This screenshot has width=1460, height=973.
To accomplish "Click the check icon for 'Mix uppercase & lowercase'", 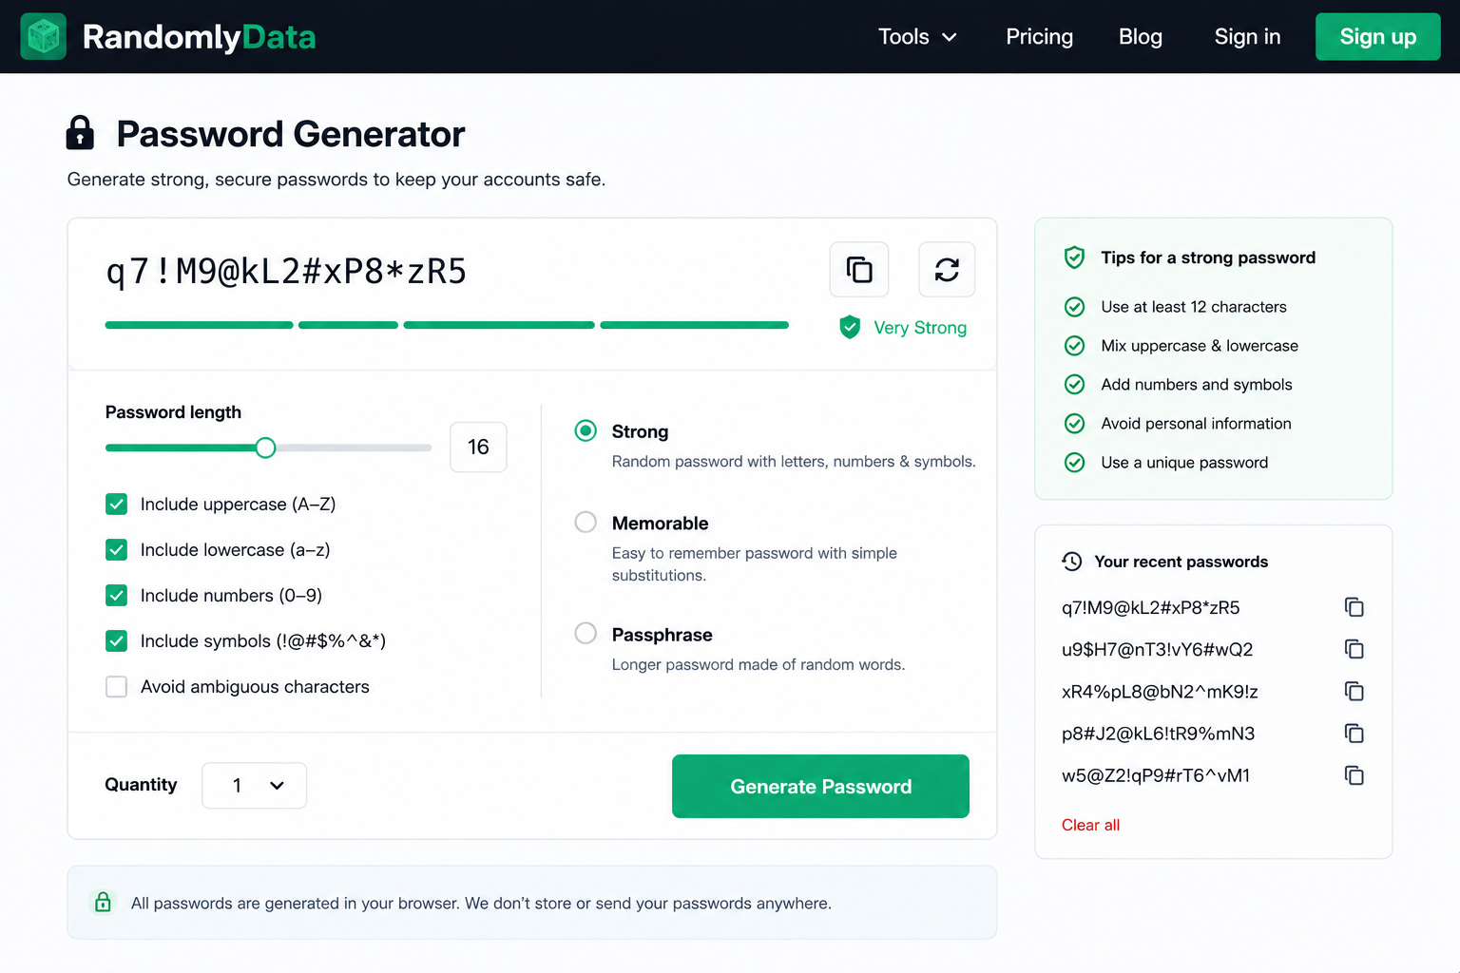I will pyautogui.click(x=1074, y=346).
